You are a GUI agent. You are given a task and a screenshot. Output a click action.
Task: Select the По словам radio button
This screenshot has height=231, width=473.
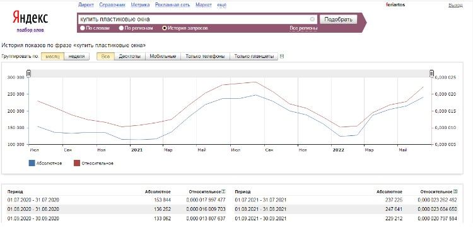83,28
